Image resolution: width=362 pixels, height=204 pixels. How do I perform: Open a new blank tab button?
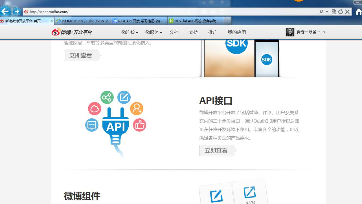228,21
